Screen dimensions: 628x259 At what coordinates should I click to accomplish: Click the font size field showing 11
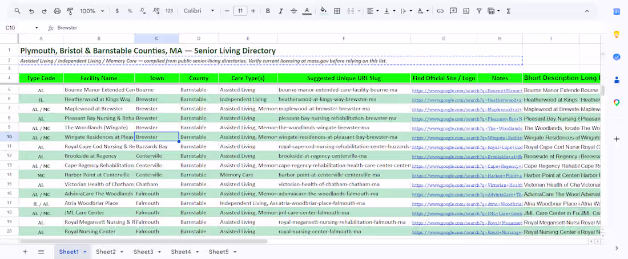tap(240, 11)
